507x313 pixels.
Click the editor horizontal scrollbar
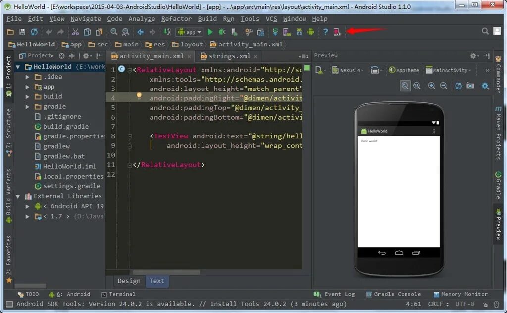tap(166, 272)
